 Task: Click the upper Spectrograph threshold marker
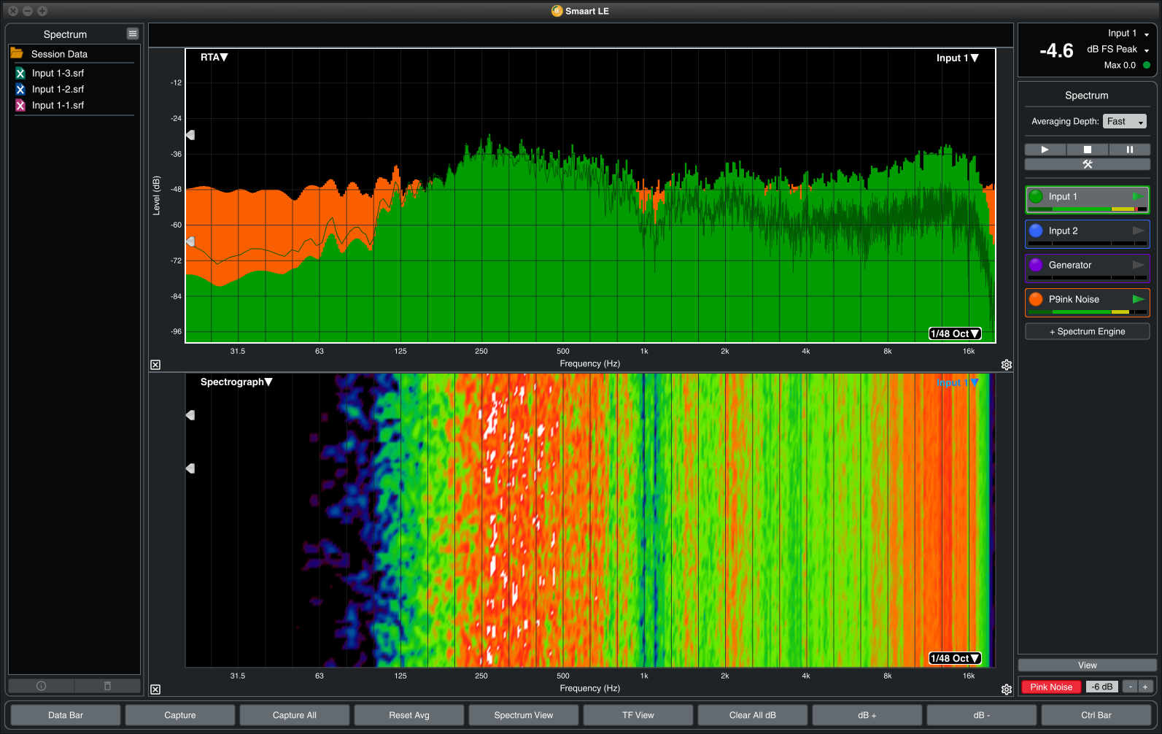coord(190,415)
